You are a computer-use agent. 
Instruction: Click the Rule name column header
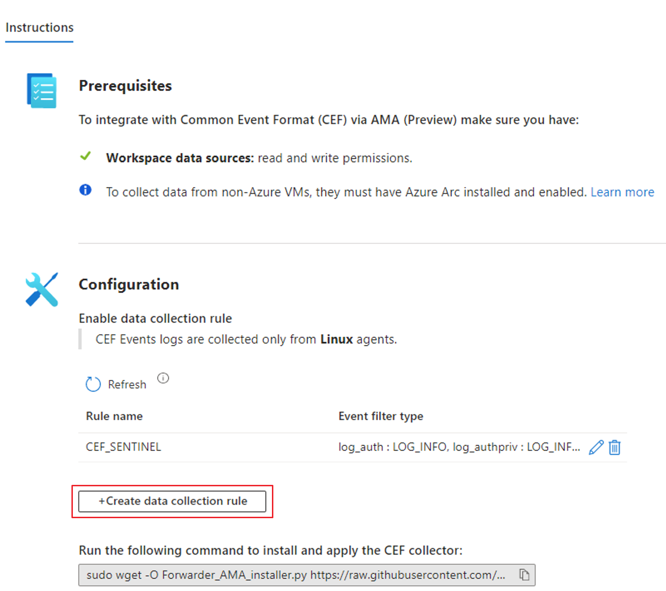(x=114, y=416)
